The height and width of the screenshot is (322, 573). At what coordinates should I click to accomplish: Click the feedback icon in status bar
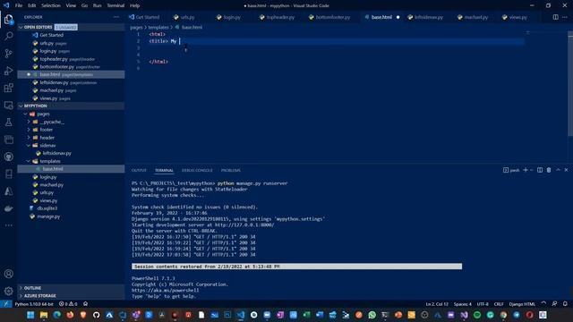pos(554,304)
